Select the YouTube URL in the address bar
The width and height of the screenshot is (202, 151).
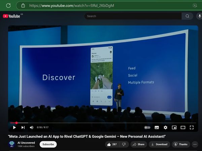(x=72, y=6)
